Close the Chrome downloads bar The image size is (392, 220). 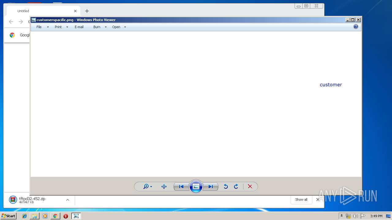pos(318,200)
